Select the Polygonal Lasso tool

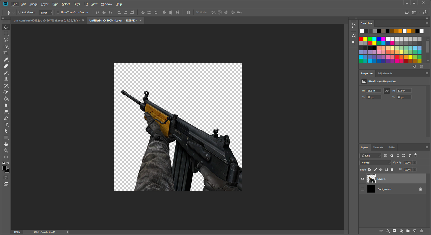tap(6, 40)
